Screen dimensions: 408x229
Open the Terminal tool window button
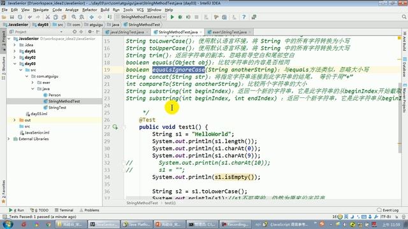coord(64,210)
